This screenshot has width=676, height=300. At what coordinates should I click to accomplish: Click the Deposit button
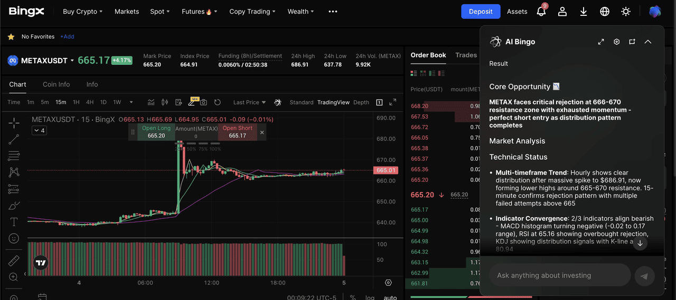point(480,12)
